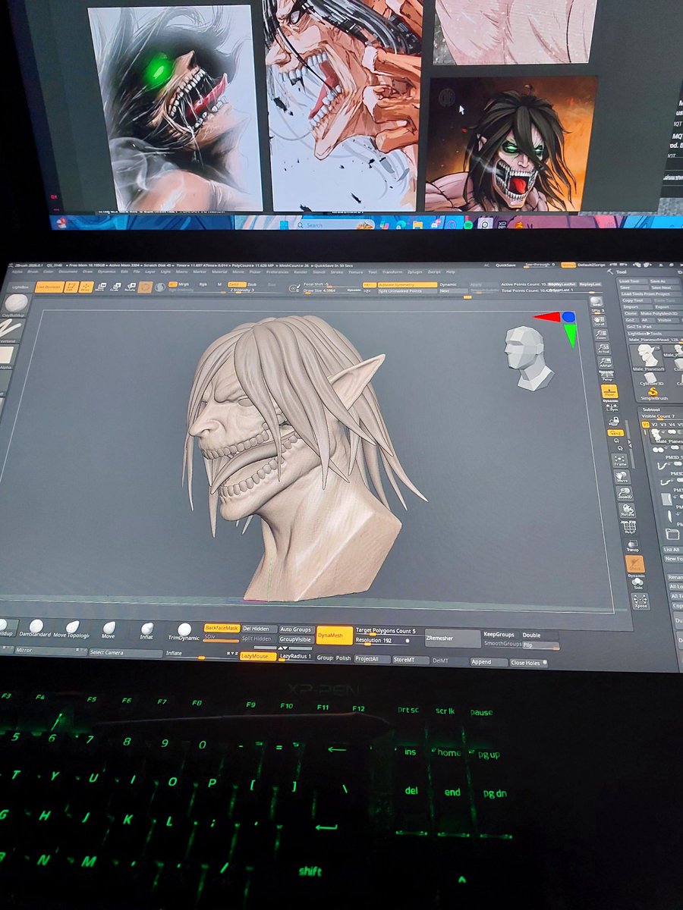This screenshot has height=910, width=683.
Task: Select the ClayBuildup brush thumbnail
Action: [14, 305]
